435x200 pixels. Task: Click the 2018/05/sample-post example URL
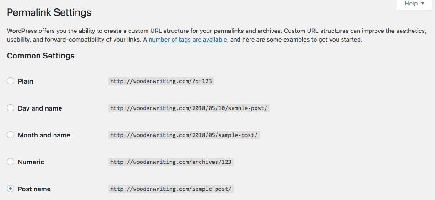[184, 135]
